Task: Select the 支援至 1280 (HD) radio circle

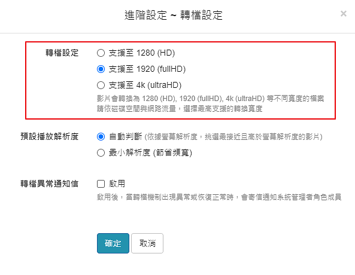Action: [101, 53]
